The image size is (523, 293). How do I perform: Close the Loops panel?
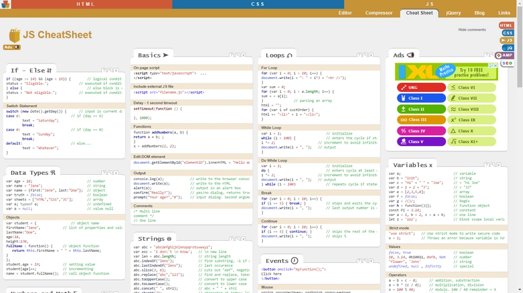click(x=371, y=55)
